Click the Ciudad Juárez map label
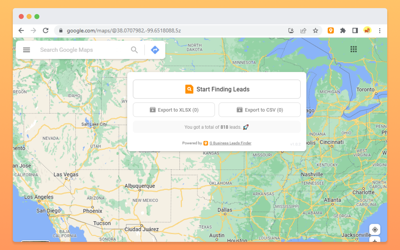Image resolution: width=400 pixels, height=250 pixels. tap(142, 229)
